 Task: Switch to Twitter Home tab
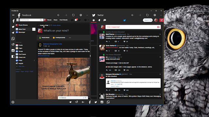(94, 20)
